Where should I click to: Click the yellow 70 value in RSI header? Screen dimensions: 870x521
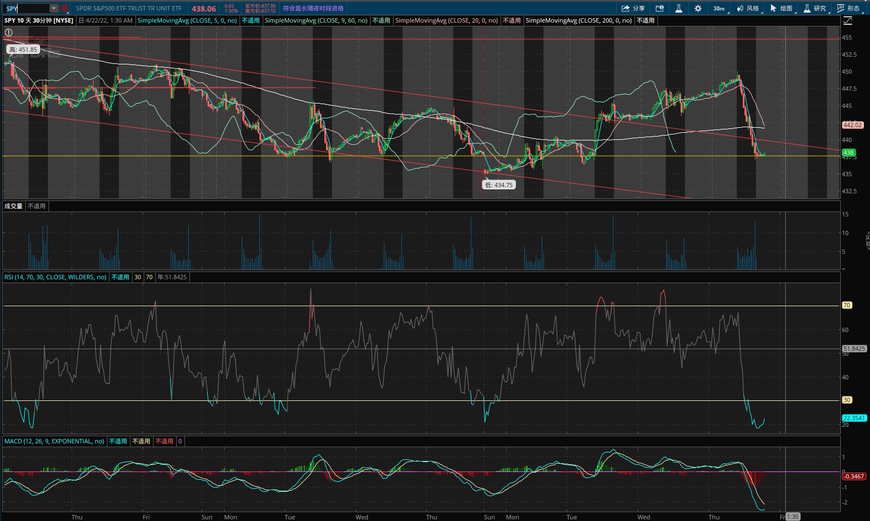pos(149,277)
